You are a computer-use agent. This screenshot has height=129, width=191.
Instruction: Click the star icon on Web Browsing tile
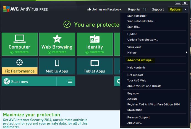coord(57,38)
